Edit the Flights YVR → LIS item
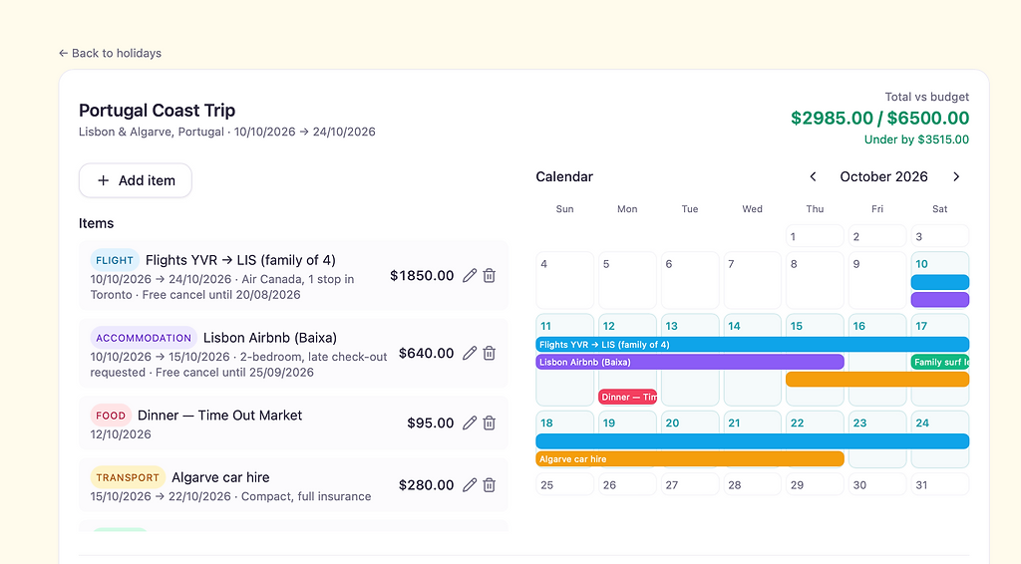This screenshot has height=564, width=1021. (470, 276)
